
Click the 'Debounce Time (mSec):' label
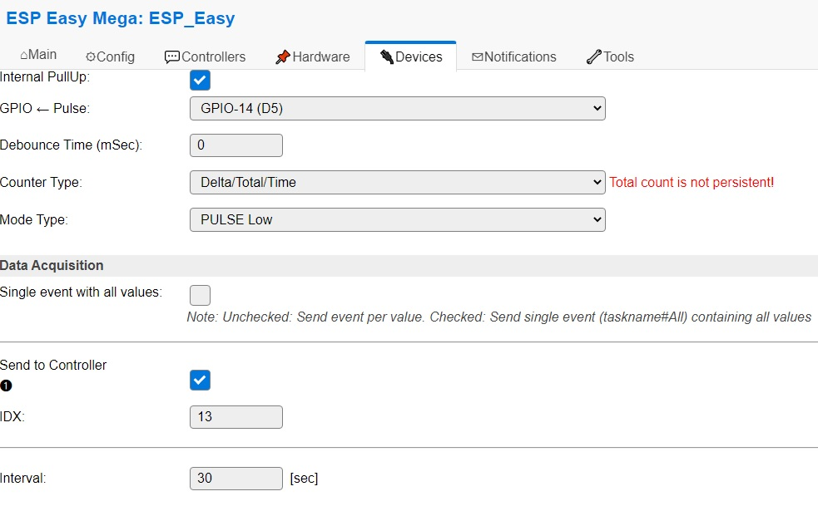71,145
